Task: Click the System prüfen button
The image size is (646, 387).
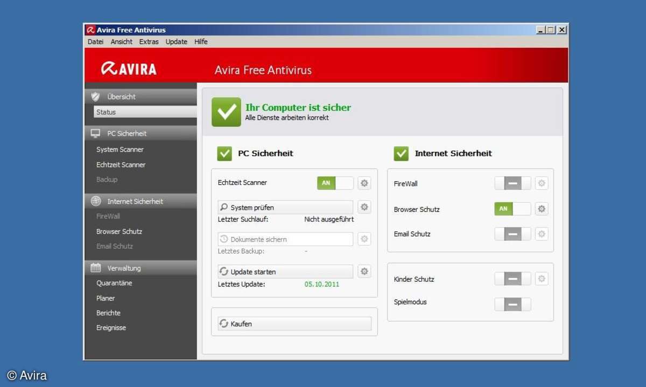Action: 285,207
